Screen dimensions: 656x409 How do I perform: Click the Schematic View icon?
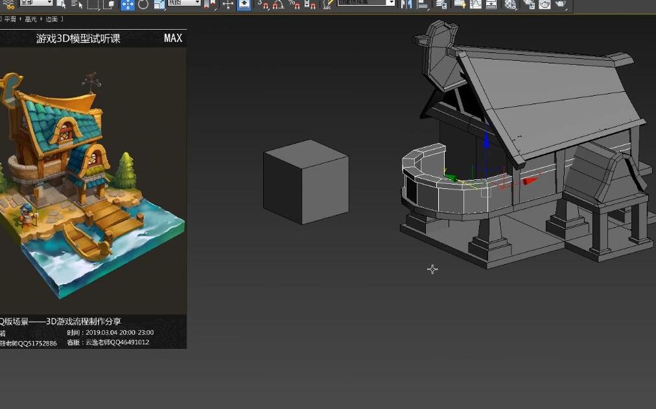[x=491, y=5]
